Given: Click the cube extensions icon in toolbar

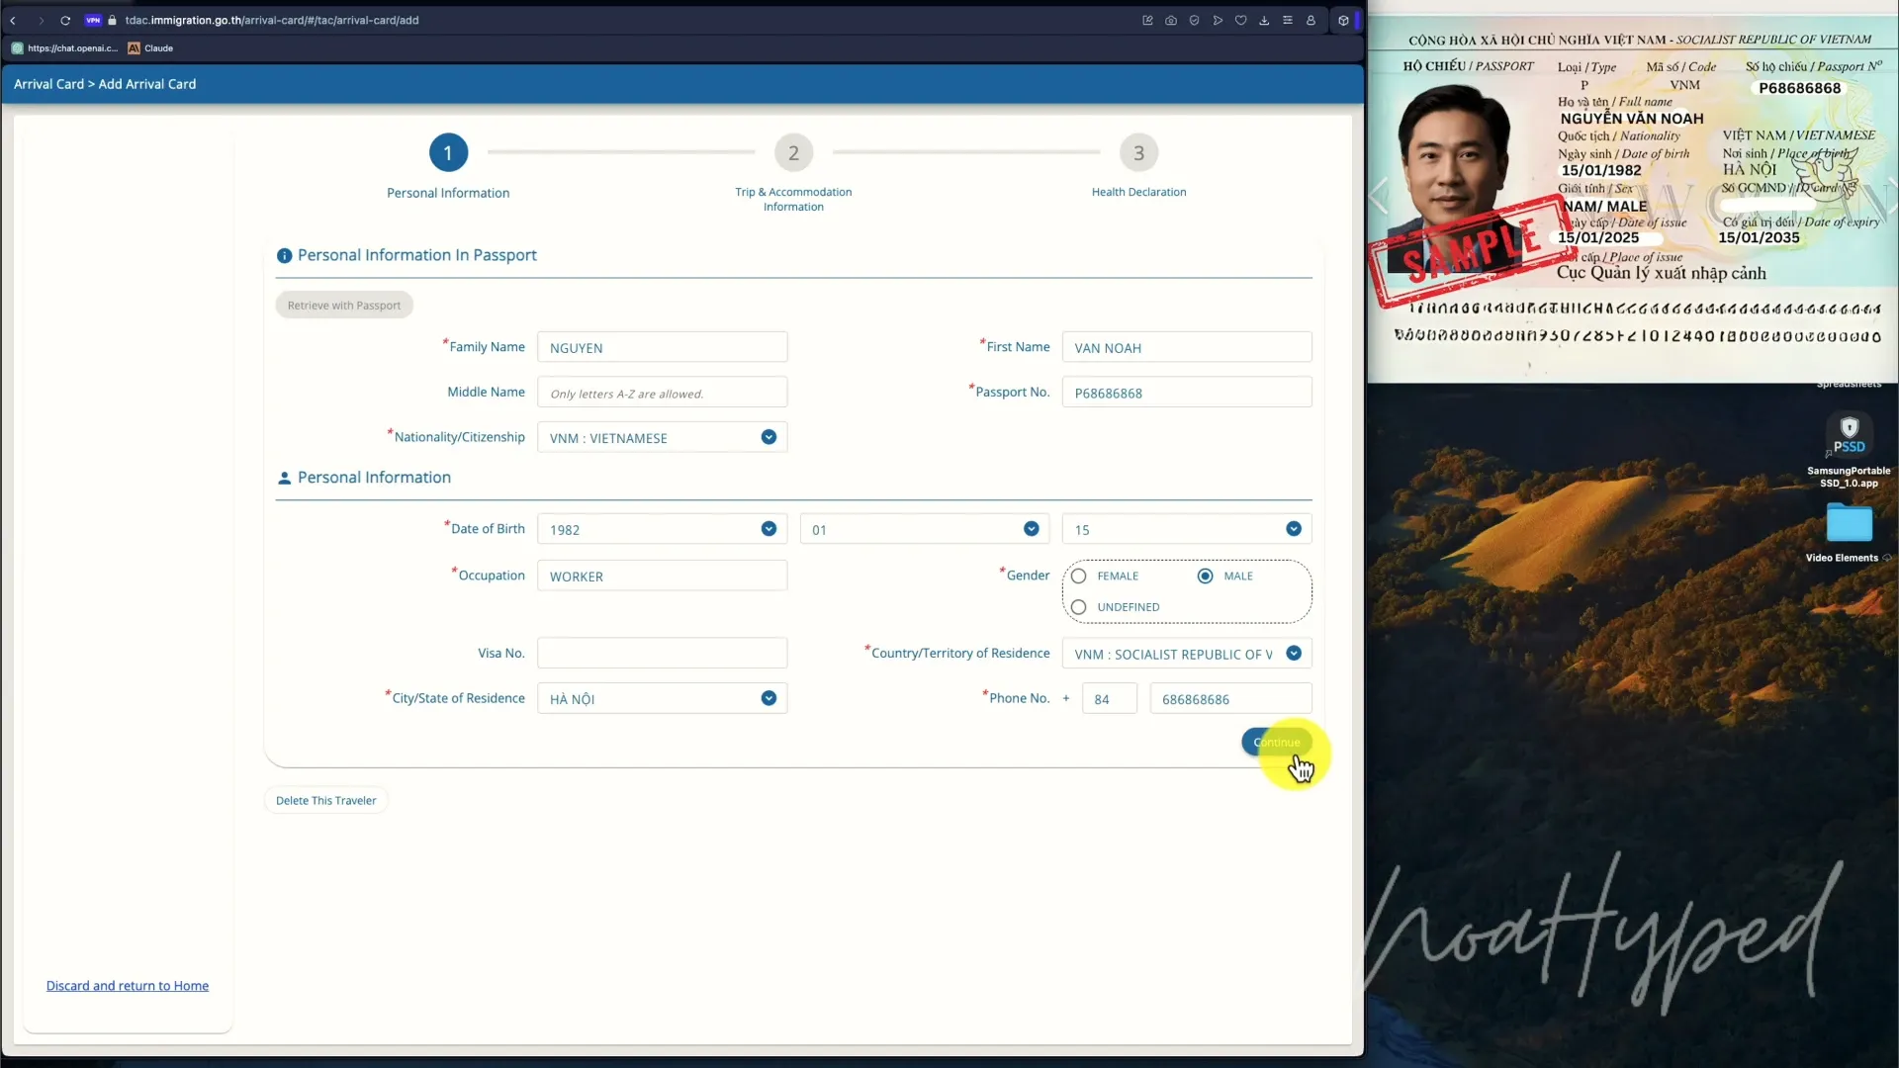Looking at the screenshot, I should click(1343, 20).
